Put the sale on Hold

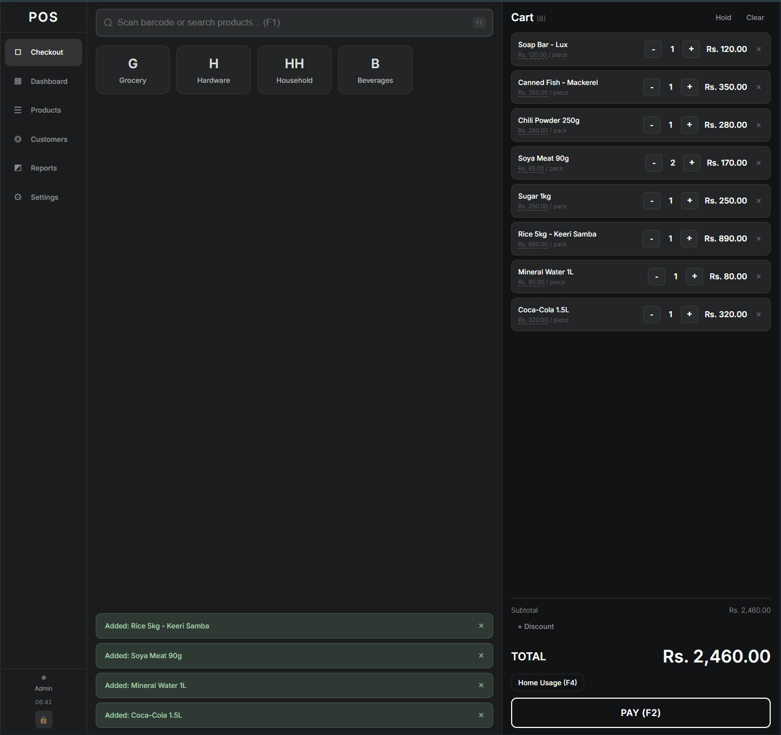(x=723, y=17)
